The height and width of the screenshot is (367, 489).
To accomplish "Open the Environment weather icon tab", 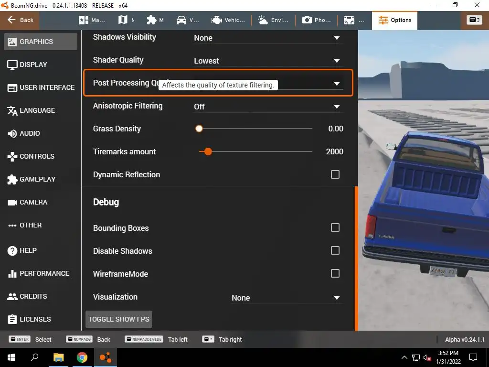I will 273,20.
